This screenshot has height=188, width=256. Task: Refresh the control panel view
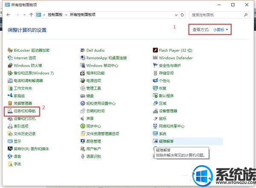coord(182,15)
